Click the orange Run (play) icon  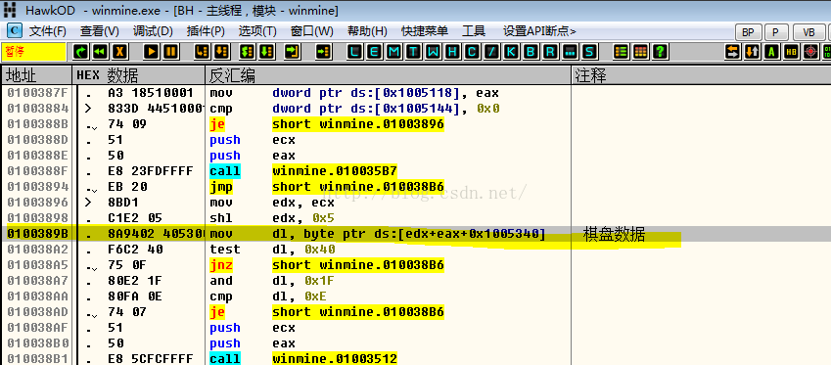pyautogui.click(x=152, y=52)
